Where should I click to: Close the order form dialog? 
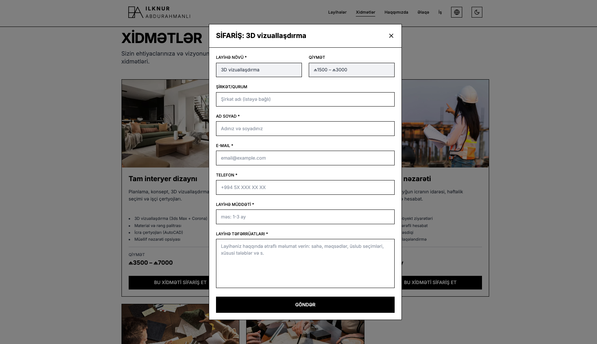click(391, 36)
